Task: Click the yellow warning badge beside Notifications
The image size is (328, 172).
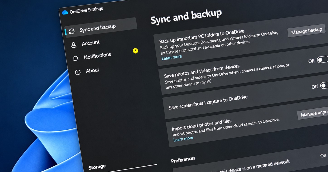Action: [x=135, y=51]
